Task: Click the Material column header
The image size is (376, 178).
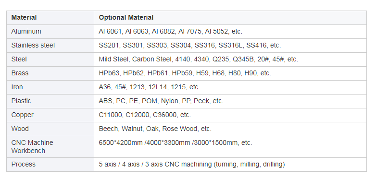Action: click(x=50, y=18)
